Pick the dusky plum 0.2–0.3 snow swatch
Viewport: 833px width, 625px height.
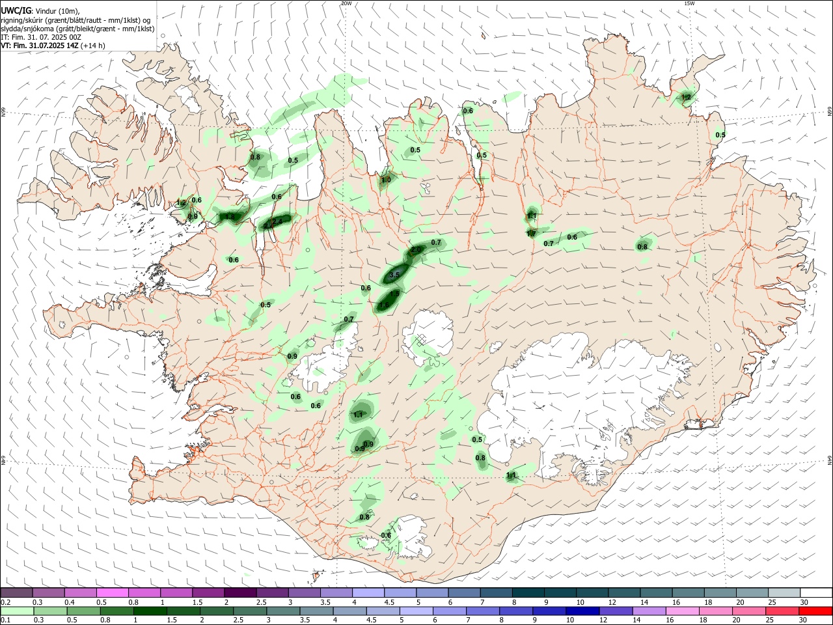(x=17, y=592)
